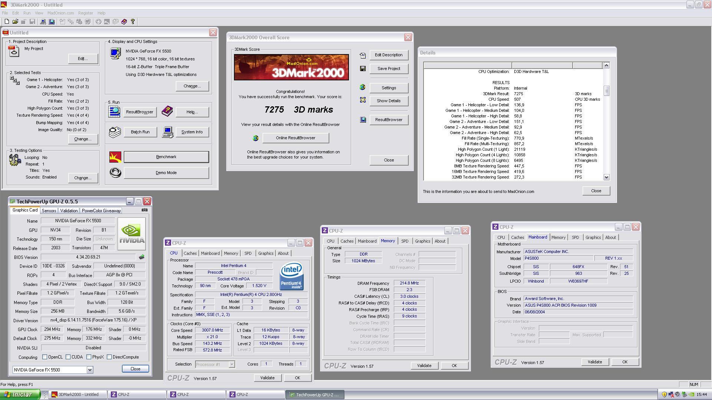Click the New project toolbar icon
The height and width of the screenshot is (400, 712).
tap(7, 21)
